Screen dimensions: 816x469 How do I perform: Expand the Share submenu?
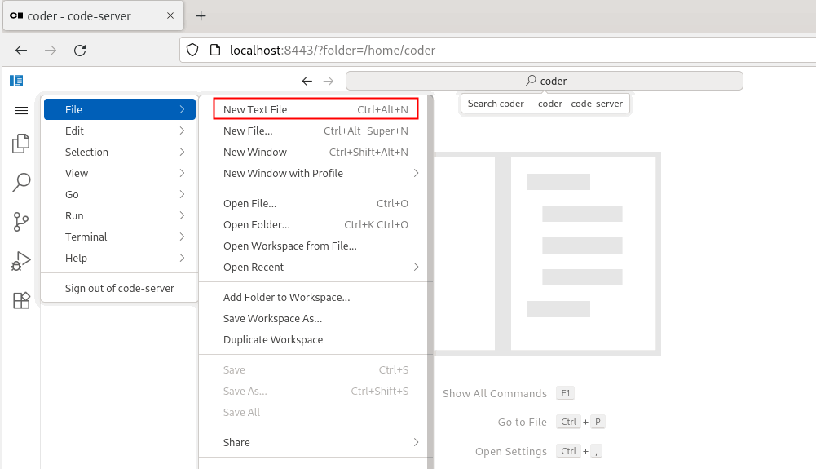(316, 442)
